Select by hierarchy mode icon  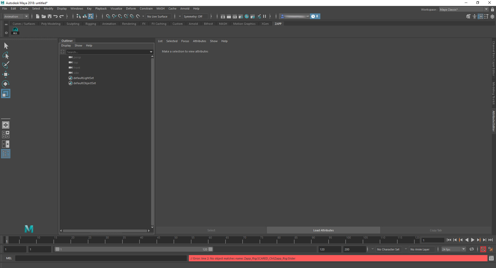79,16
